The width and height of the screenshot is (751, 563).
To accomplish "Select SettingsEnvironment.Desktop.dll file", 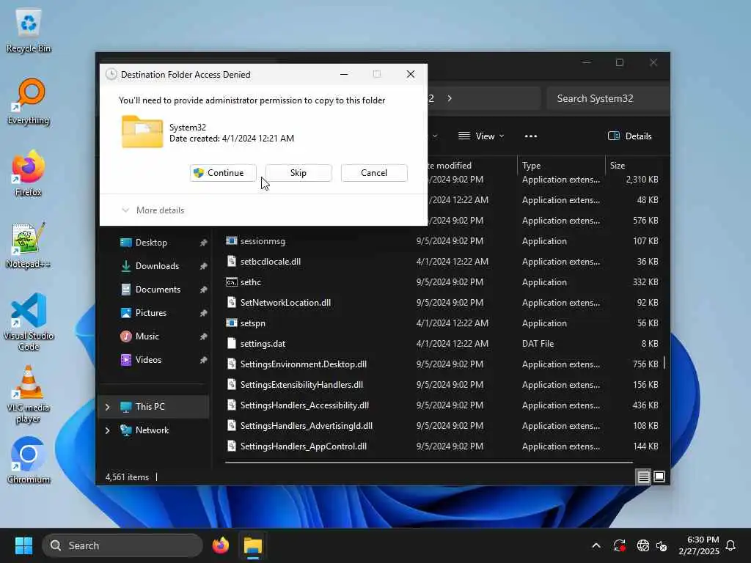I will tap(303, 365).
